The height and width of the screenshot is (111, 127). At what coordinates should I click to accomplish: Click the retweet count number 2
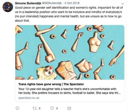40,108
